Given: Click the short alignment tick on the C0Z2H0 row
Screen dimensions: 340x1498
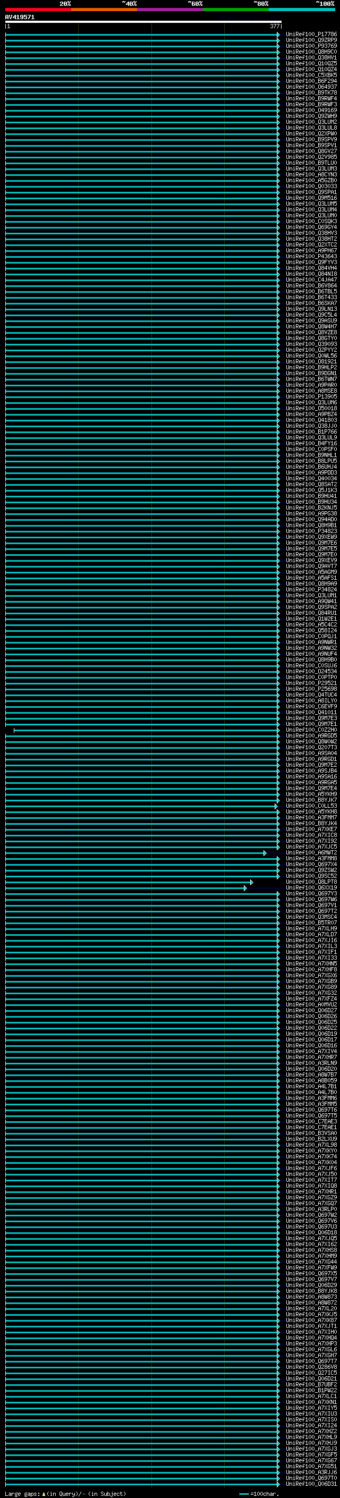Looking at the screenshot, I should [x=14, y=730].
